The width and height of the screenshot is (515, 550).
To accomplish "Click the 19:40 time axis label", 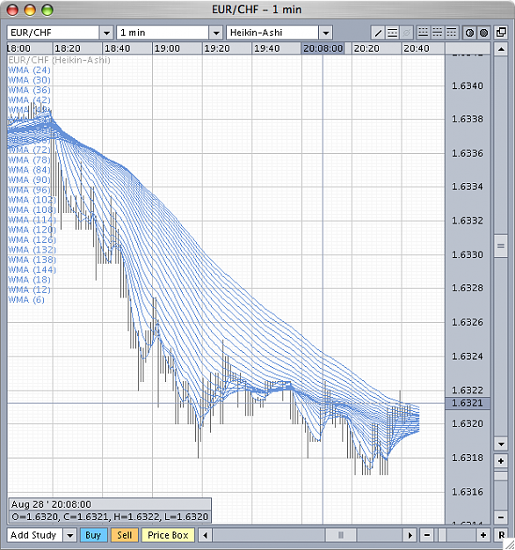I will pos(267,48).
